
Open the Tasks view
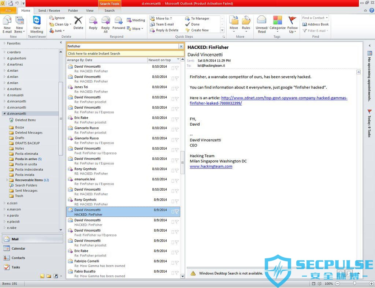click(x=32, y=267)
